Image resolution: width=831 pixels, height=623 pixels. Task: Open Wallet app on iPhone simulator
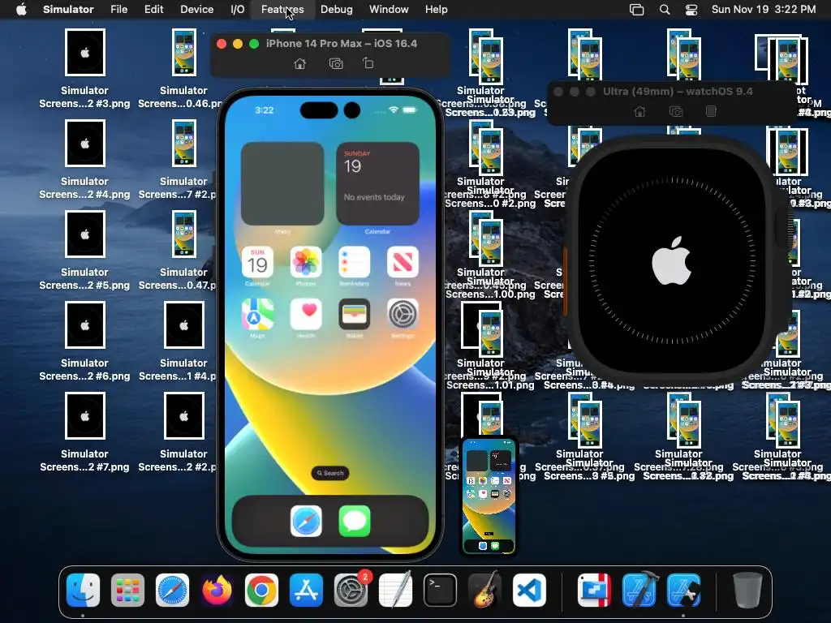pyautogui.click(x=354, y=314)
